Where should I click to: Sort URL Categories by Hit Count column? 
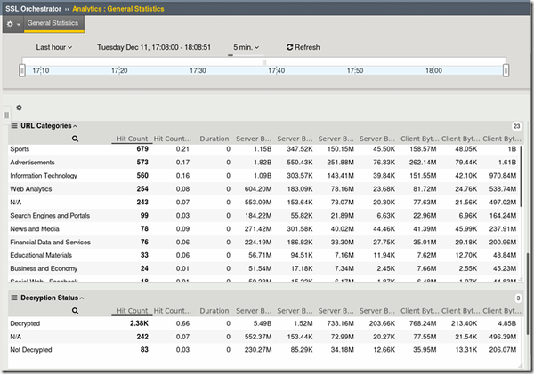point(132,139)
